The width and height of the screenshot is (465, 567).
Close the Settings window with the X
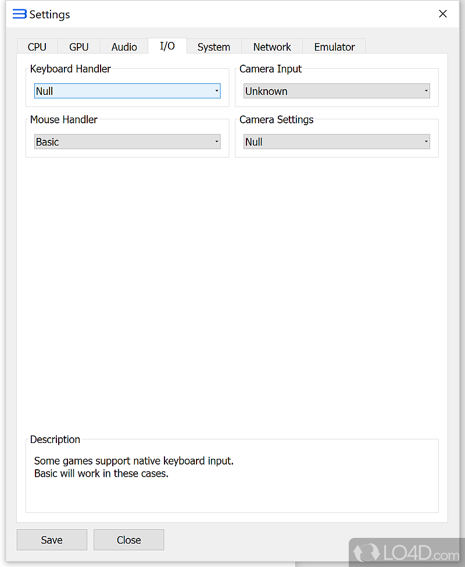[x=442, y=14]
